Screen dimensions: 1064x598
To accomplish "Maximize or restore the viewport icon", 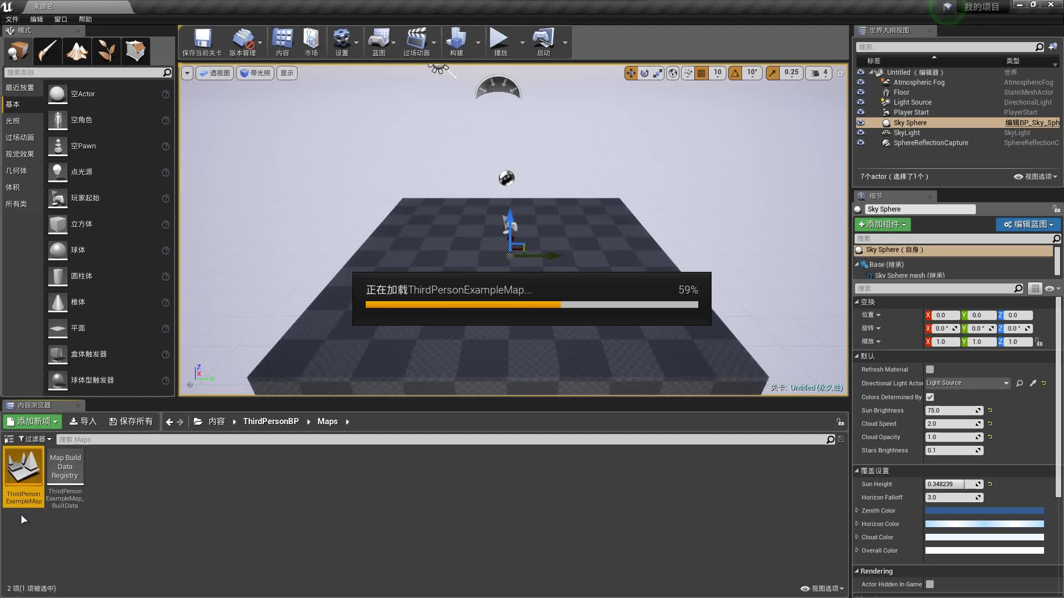I will click(840, 73).
